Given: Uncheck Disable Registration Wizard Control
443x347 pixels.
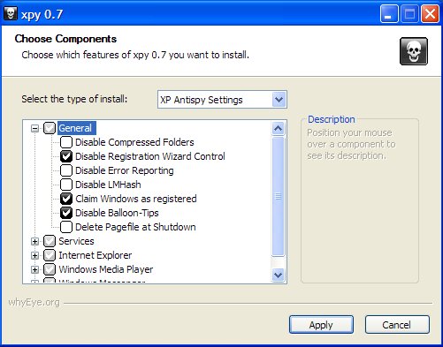Looking at the screenshot, I should click(66, 156).
